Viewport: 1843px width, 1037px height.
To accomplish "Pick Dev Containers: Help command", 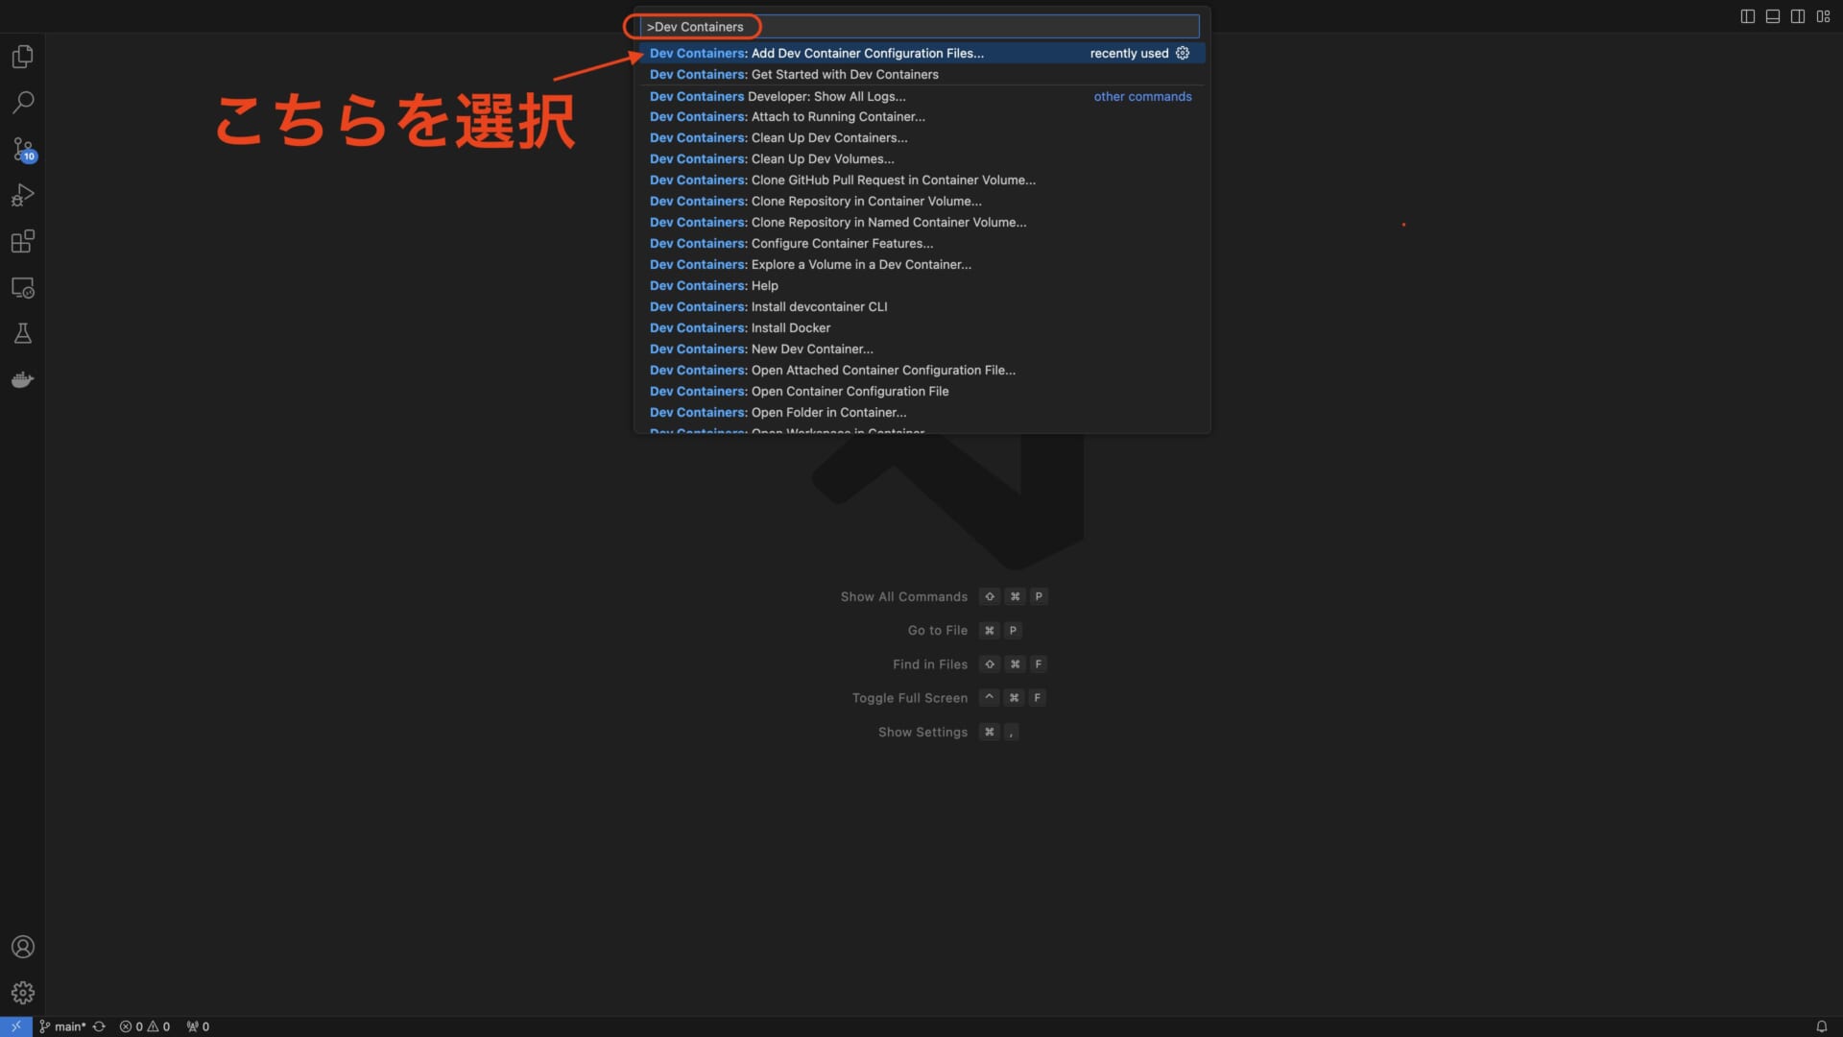I will 921,286.
